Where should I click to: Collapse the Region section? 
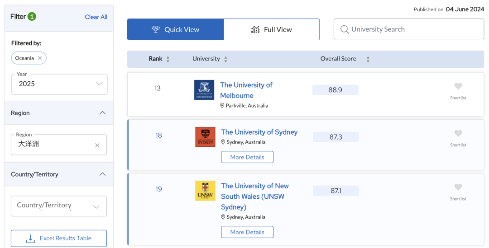102,113
